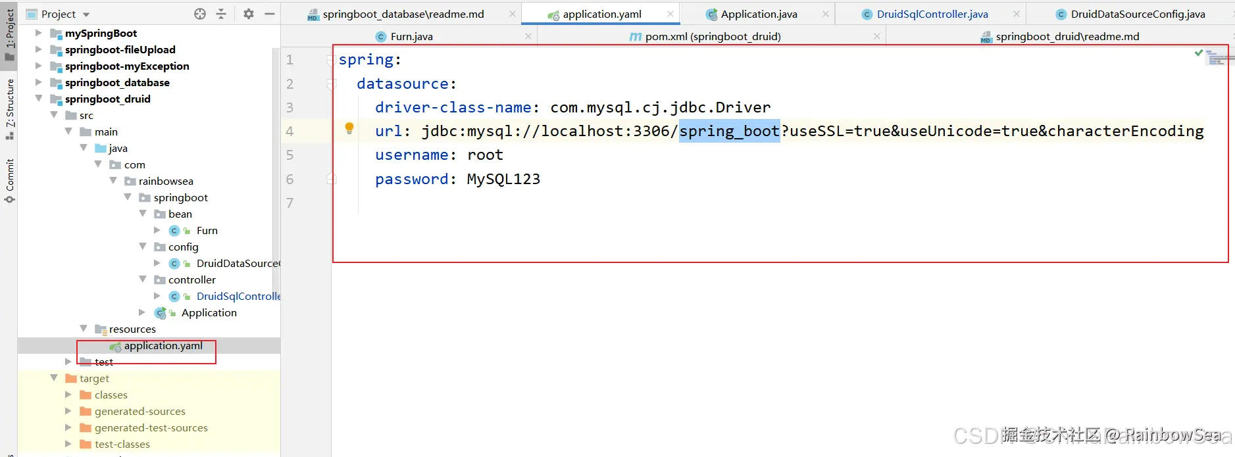Screen dimensions: 1235x457
Task: Select the springboot package folder
Action: [180, 198]
